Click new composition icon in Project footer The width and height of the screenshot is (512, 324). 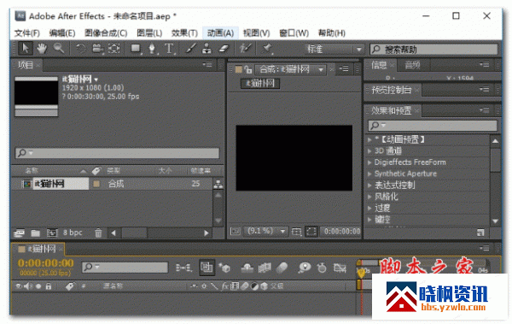click(x=52, y=233)
